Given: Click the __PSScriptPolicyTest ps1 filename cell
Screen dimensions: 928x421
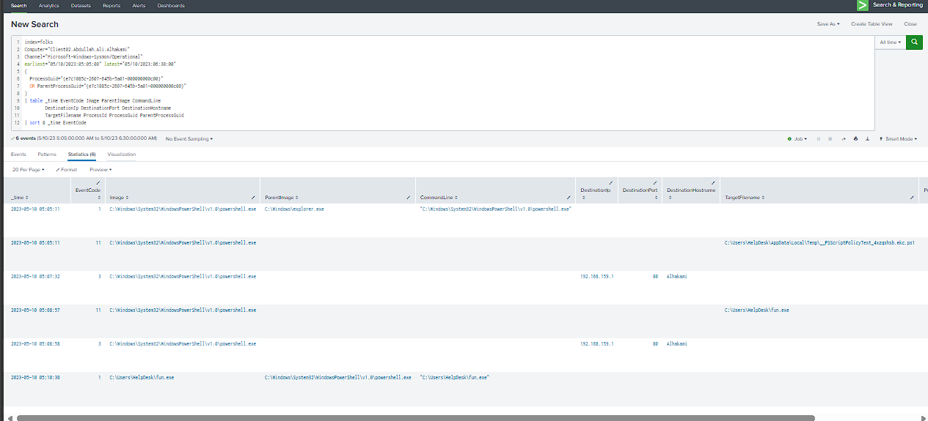Looking at the screenshot, I should pyautogui.click(x=819, y=242).
